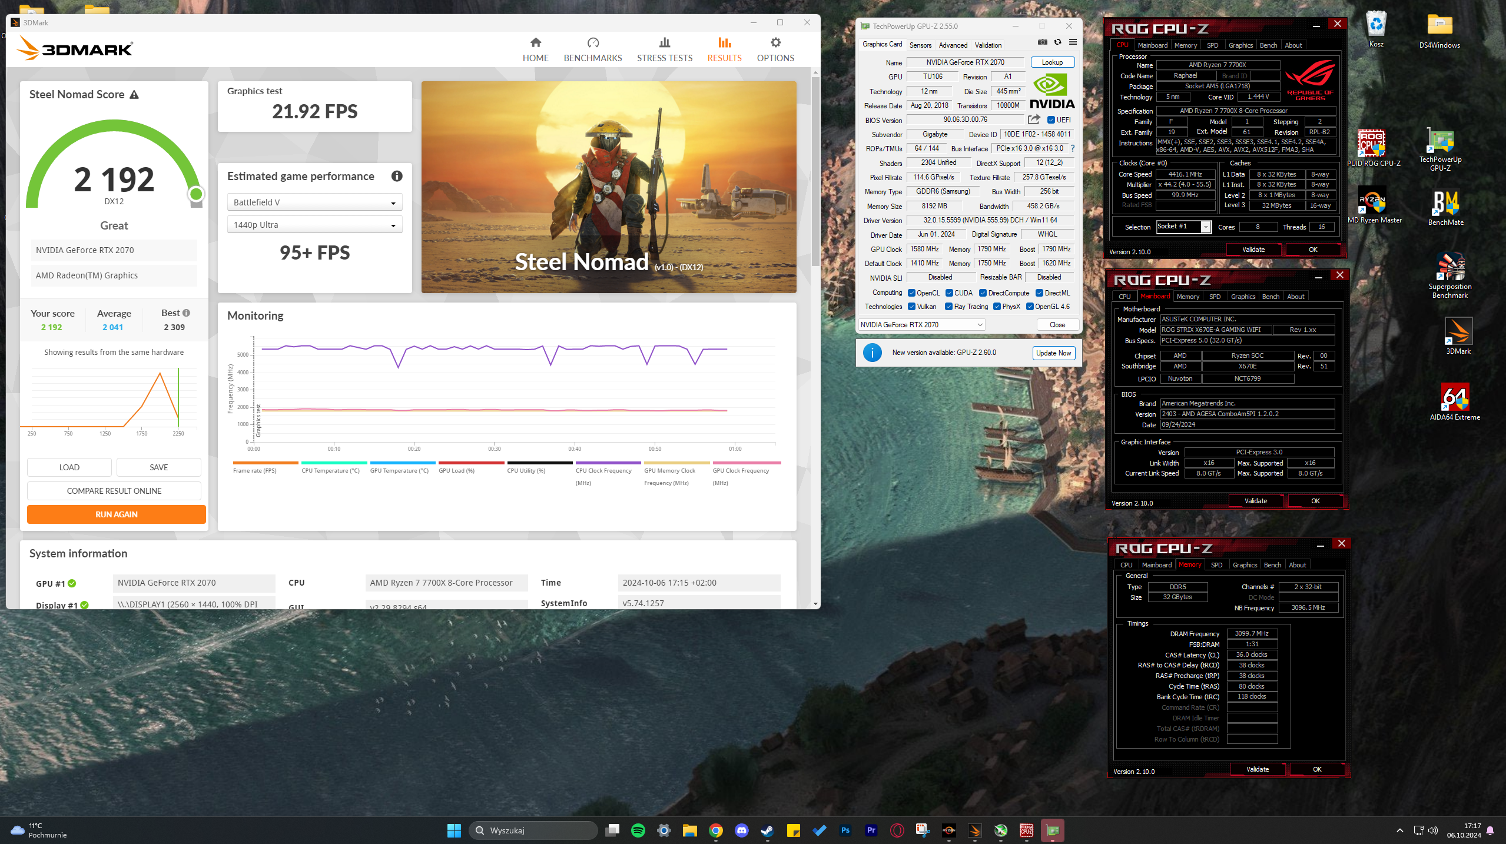
Task: Open the Windows Start menu
Action: click(454, 830)
